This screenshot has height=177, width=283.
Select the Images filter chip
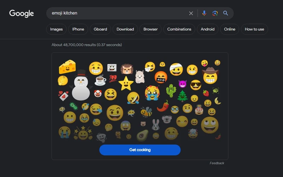[56, 29]
